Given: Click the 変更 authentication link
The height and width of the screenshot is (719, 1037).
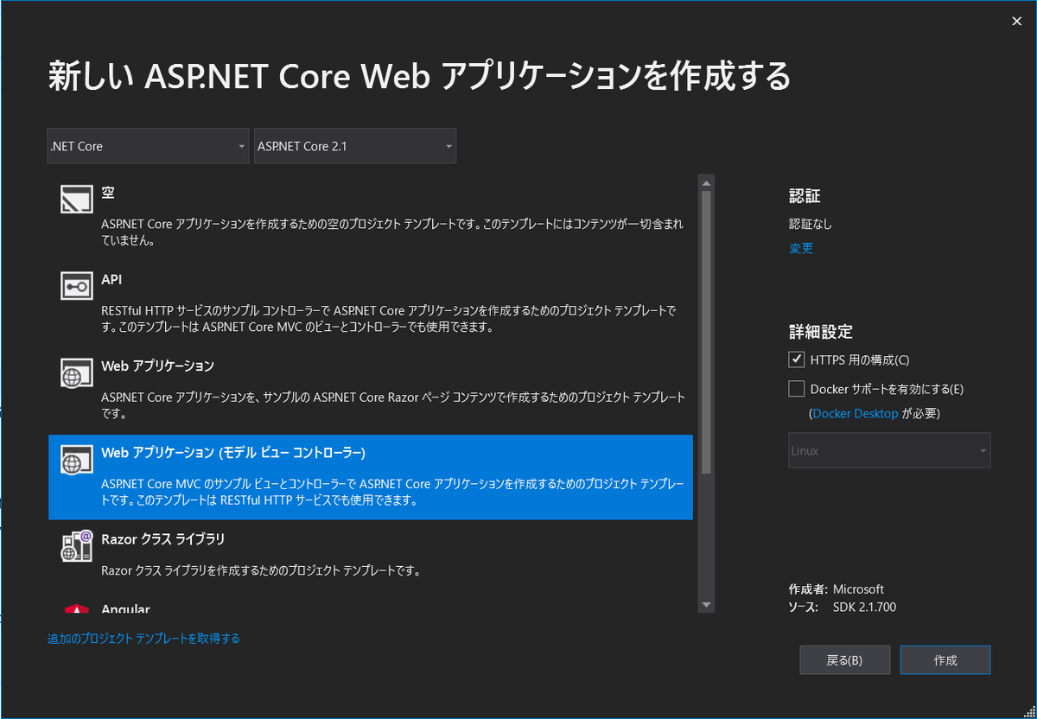Looking at the screenshot, I should 801,248.
